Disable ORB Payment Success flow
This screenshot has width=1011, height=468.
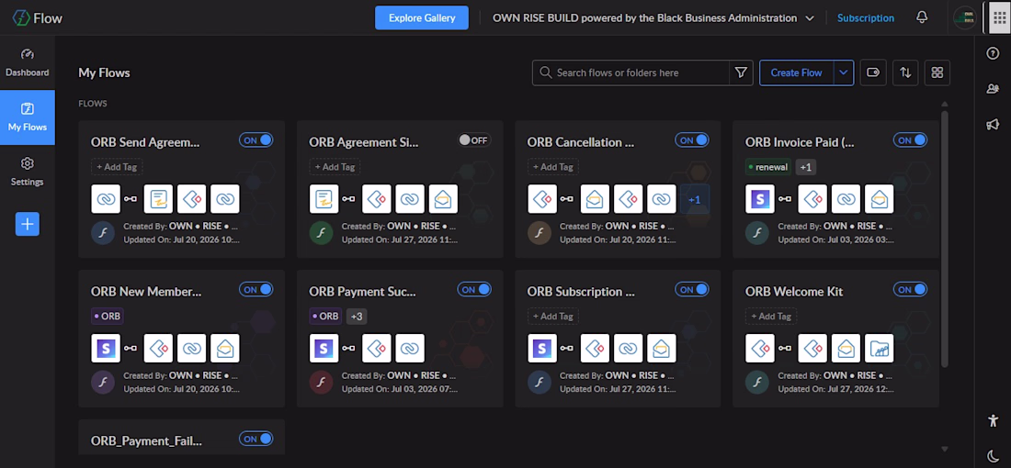(x=474, y=290)
